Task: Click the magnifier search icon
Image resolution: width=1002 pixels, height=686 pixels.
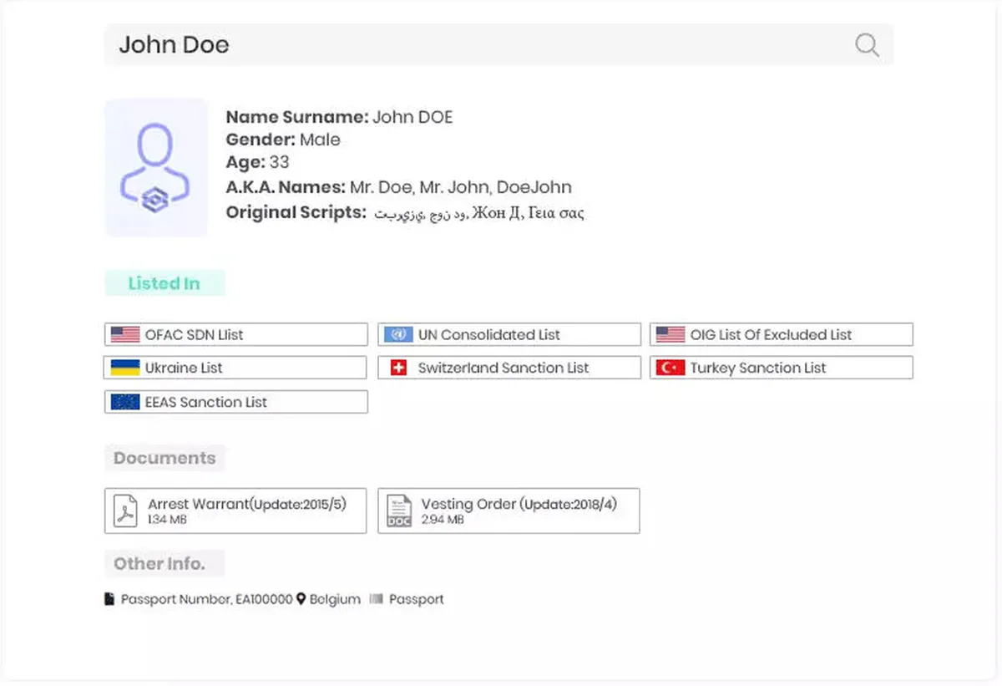Action: coord(868,45)
